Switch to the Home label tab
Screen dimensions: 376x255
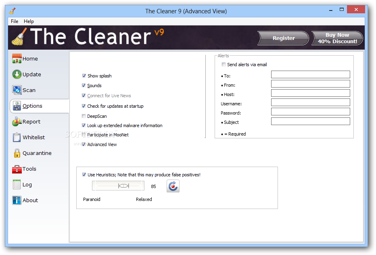pos(30,59)
